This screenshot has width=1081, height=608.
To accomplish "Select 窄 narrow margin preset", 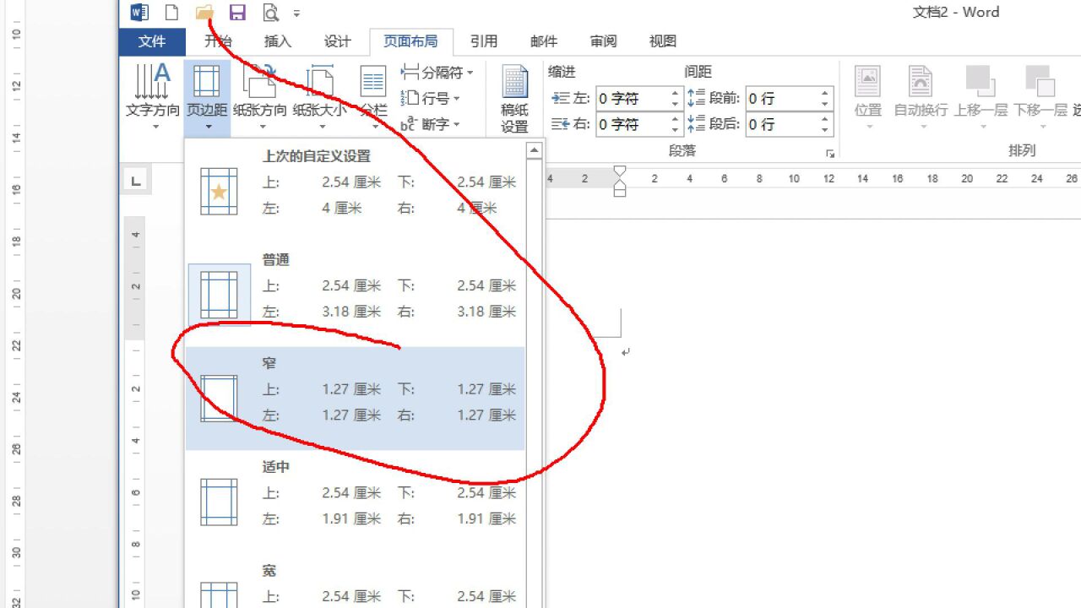I will pyautogui.click(x=356, y=398).
